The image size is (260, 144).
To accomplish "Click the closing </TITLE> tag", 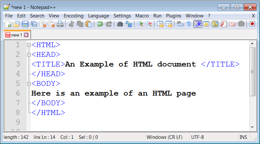I will (220, 64).
